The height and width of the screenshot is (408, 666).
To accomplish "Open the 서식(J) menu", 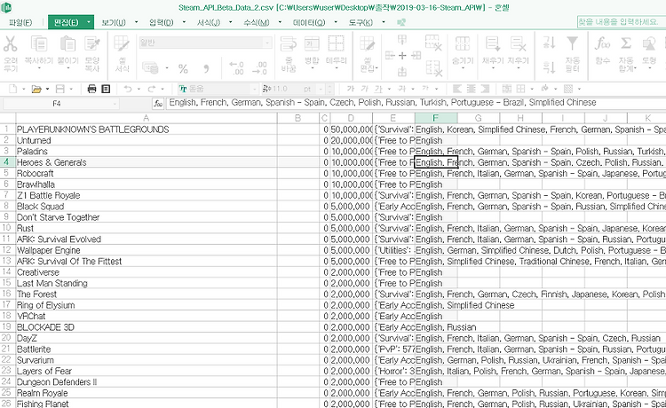I will (x=209, y=22).
